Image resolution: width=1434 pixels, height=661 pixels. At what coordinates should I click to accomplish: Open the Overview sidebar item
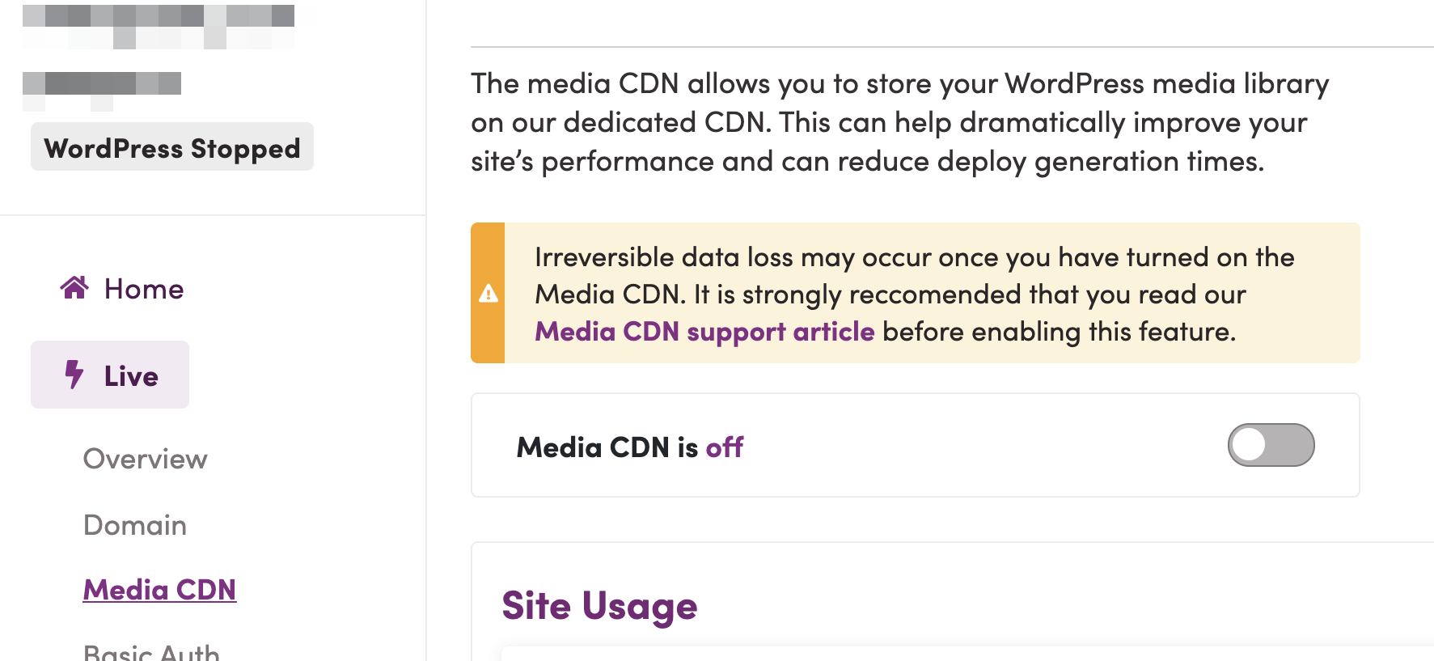pos(146,459)
